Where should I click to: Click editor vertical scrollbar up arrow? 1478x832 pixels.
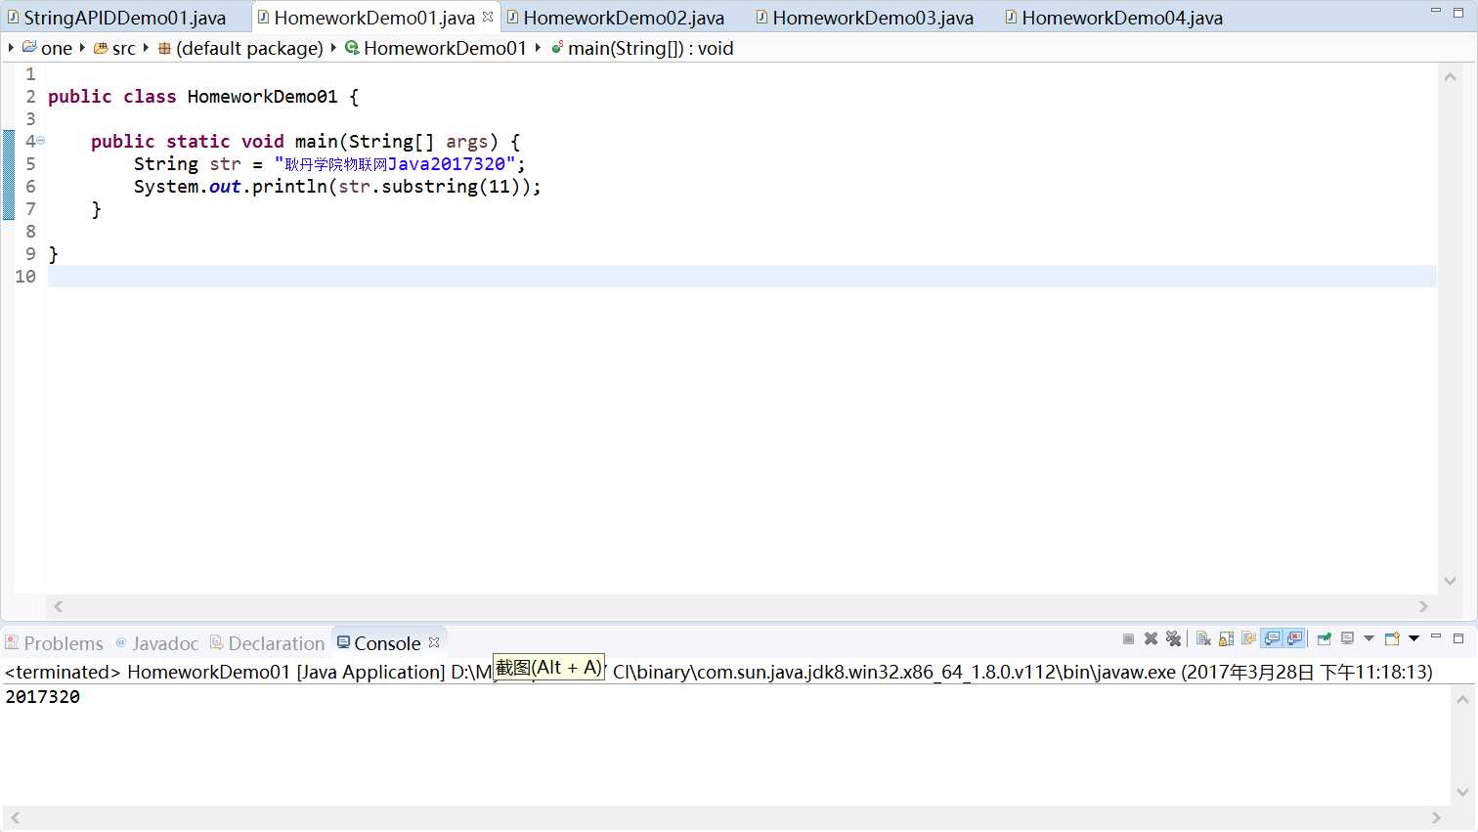(x=1451, y=76)
